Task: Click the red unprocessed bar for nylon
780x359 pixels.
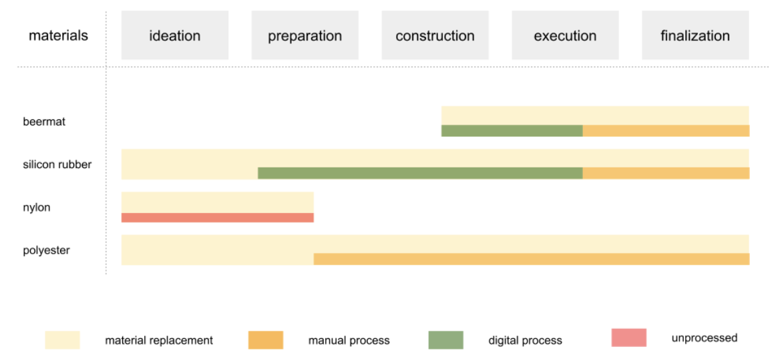Action: [217, 218]
